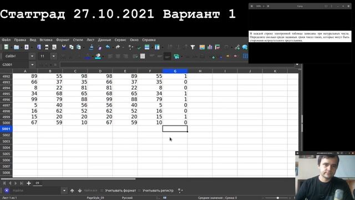Viewport: 355px width, 200px height.
Task: Click cell G4999 containing 1
Action: click(x=175, y=117)
